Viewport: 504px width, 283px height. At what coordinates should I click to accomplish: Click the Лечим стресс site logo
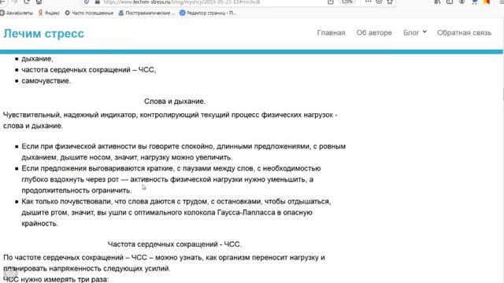pyautogui.click(x=44, y=33)
